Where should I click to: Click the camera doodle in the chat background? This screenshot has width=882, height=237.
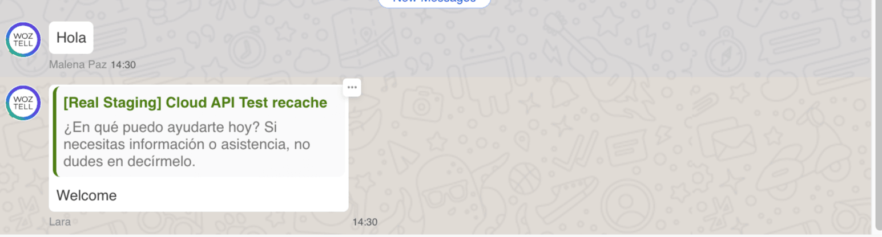(x=422, y=107)
